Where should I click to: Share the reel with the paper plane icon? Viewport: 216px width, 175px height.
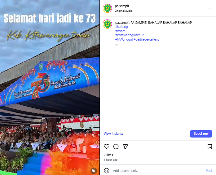click(x=125, y=147)
